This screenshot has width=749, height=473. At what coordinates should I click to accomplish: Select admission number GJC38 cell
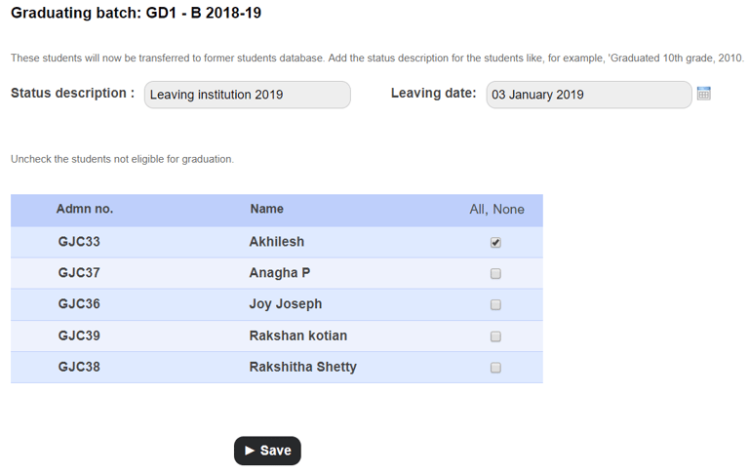(79, 367)
